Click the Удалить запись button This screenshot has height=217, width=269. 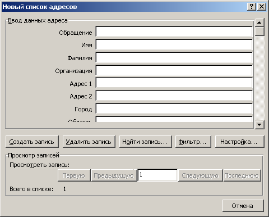point(89,142)
